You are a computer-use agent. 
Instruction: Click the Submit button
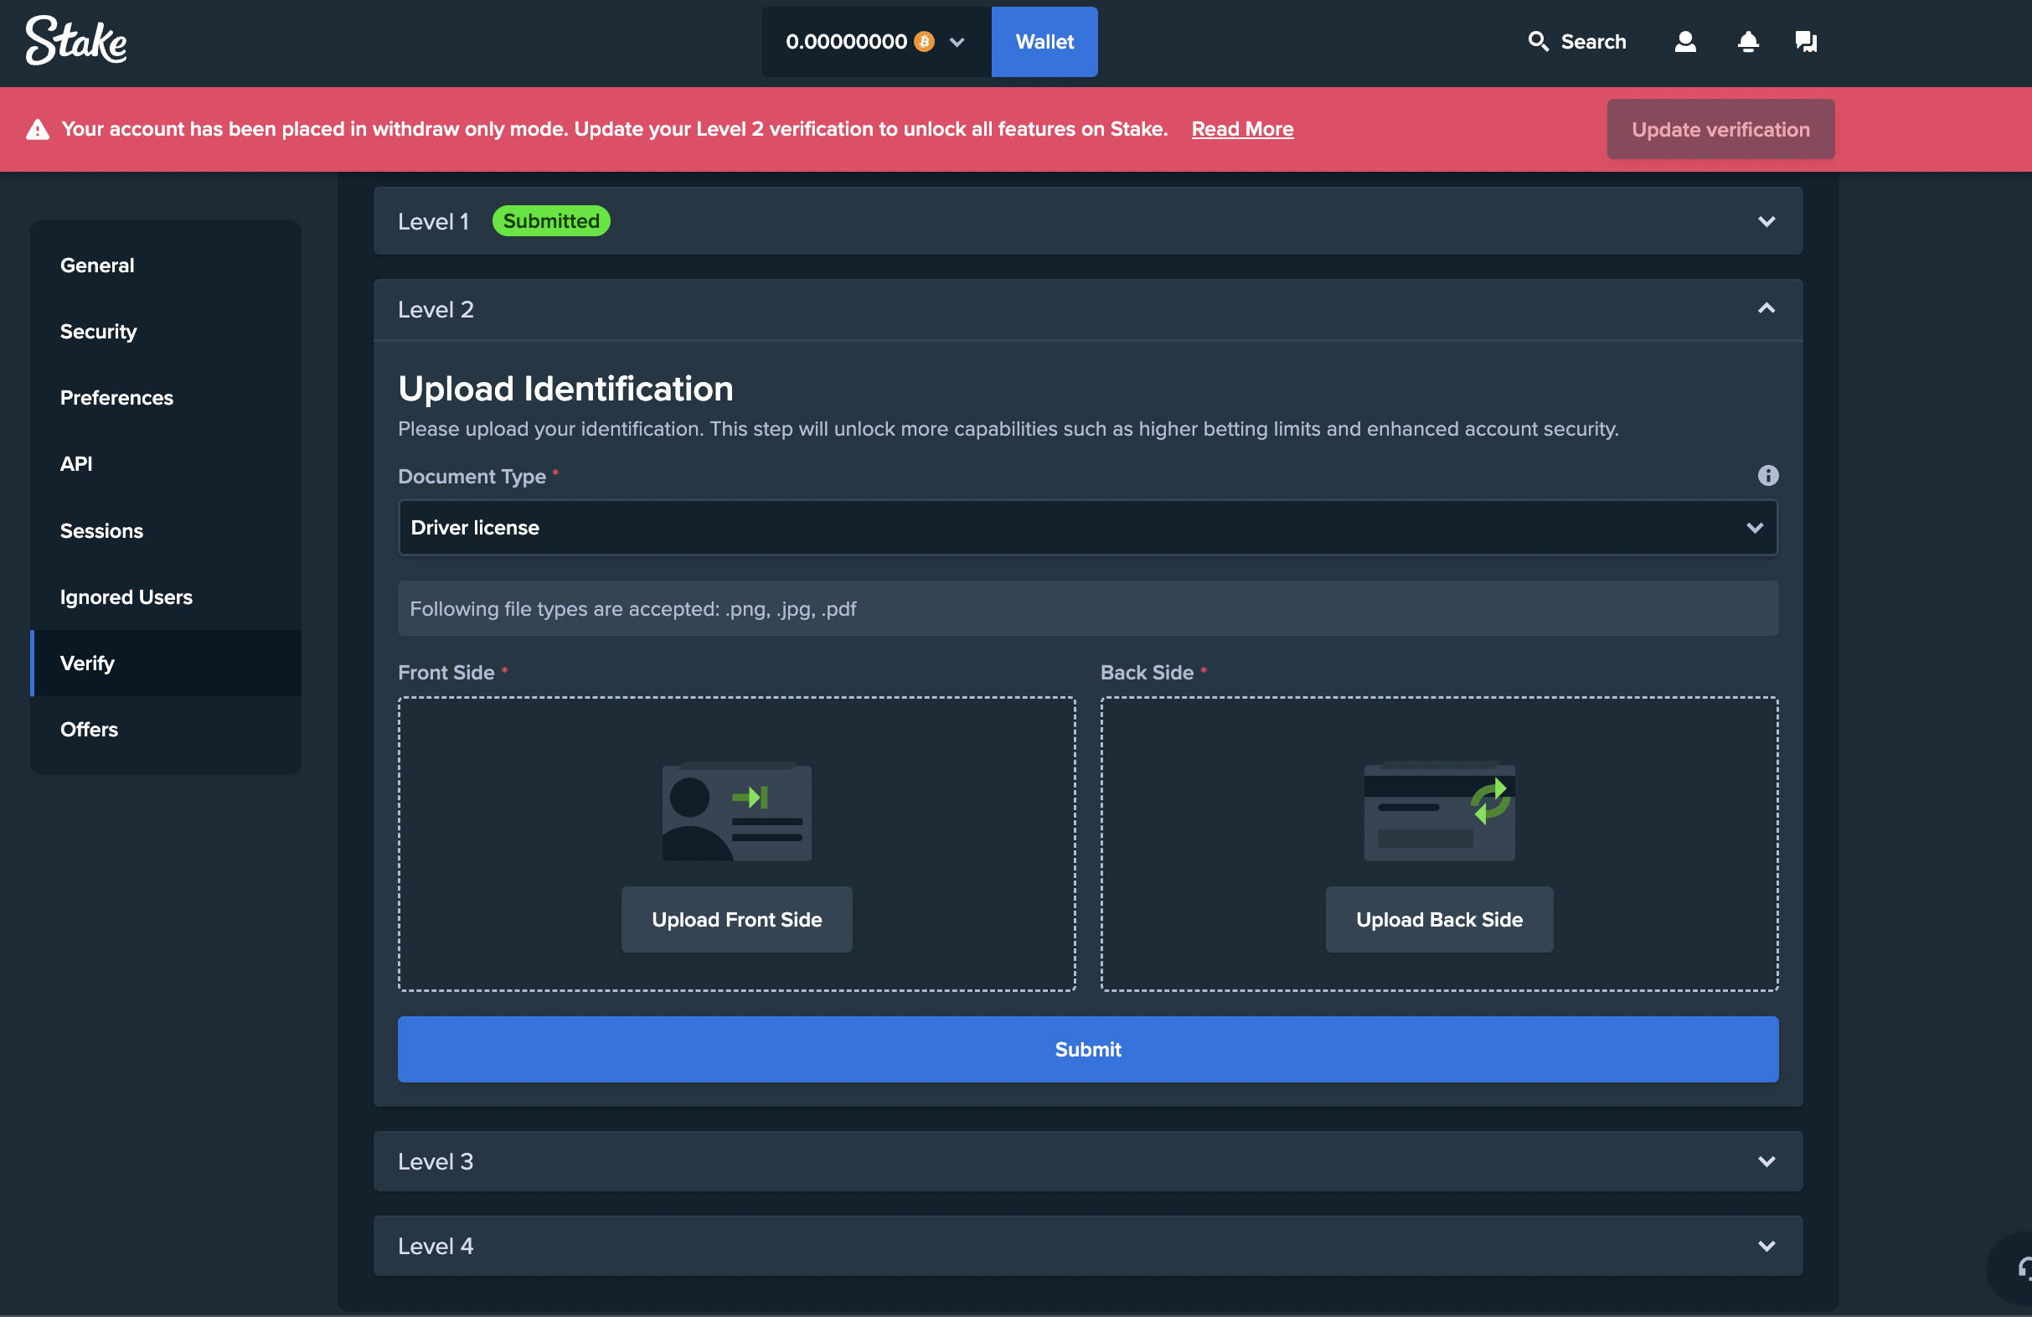1087,1049
